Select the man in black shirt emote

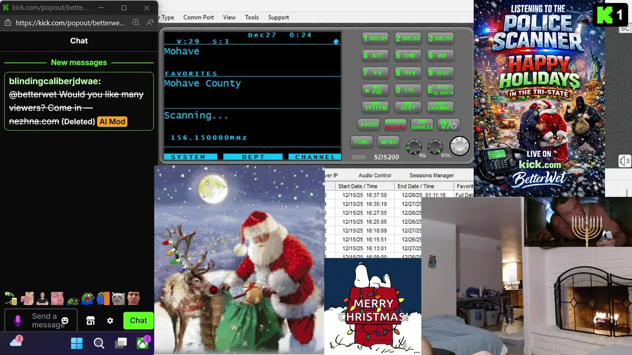(42, 298)
